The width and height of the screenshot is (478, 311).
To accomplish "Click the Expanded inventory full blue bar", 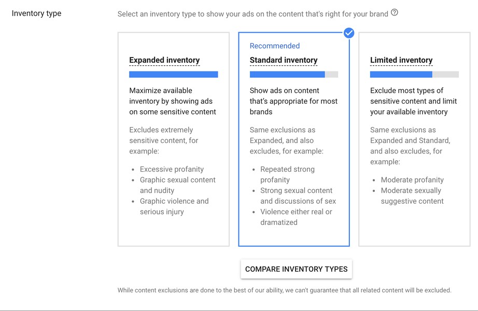I will click(174, 75).
